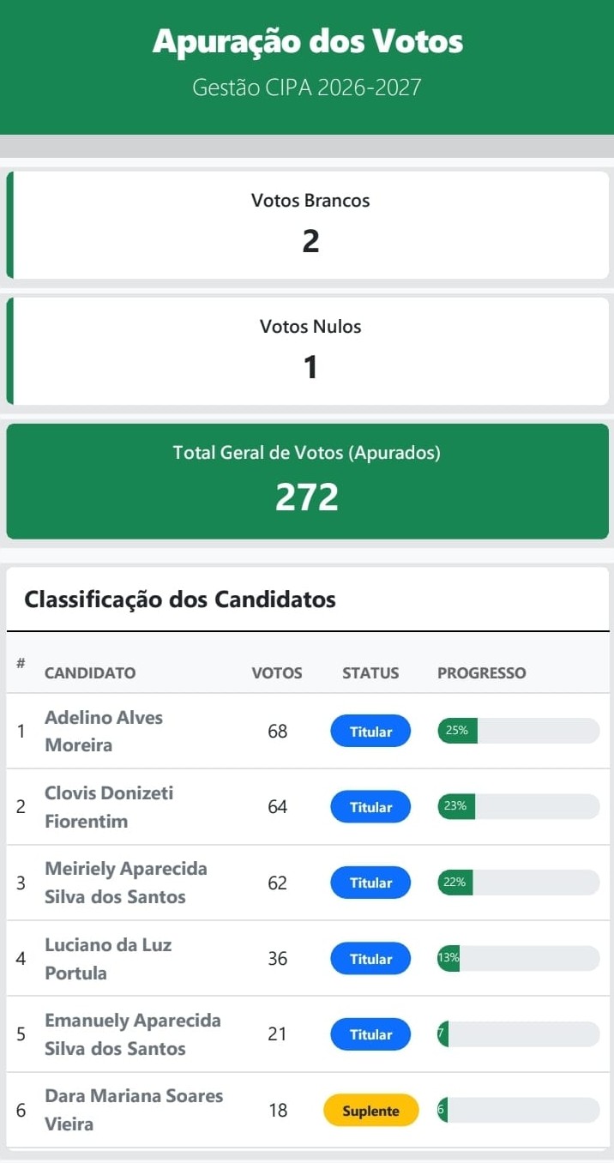This screenshot has height=1163, width=614.
Task: Select candidate name Dara Mariana Soares Vieira
Action: click(x=134, y=1110)
